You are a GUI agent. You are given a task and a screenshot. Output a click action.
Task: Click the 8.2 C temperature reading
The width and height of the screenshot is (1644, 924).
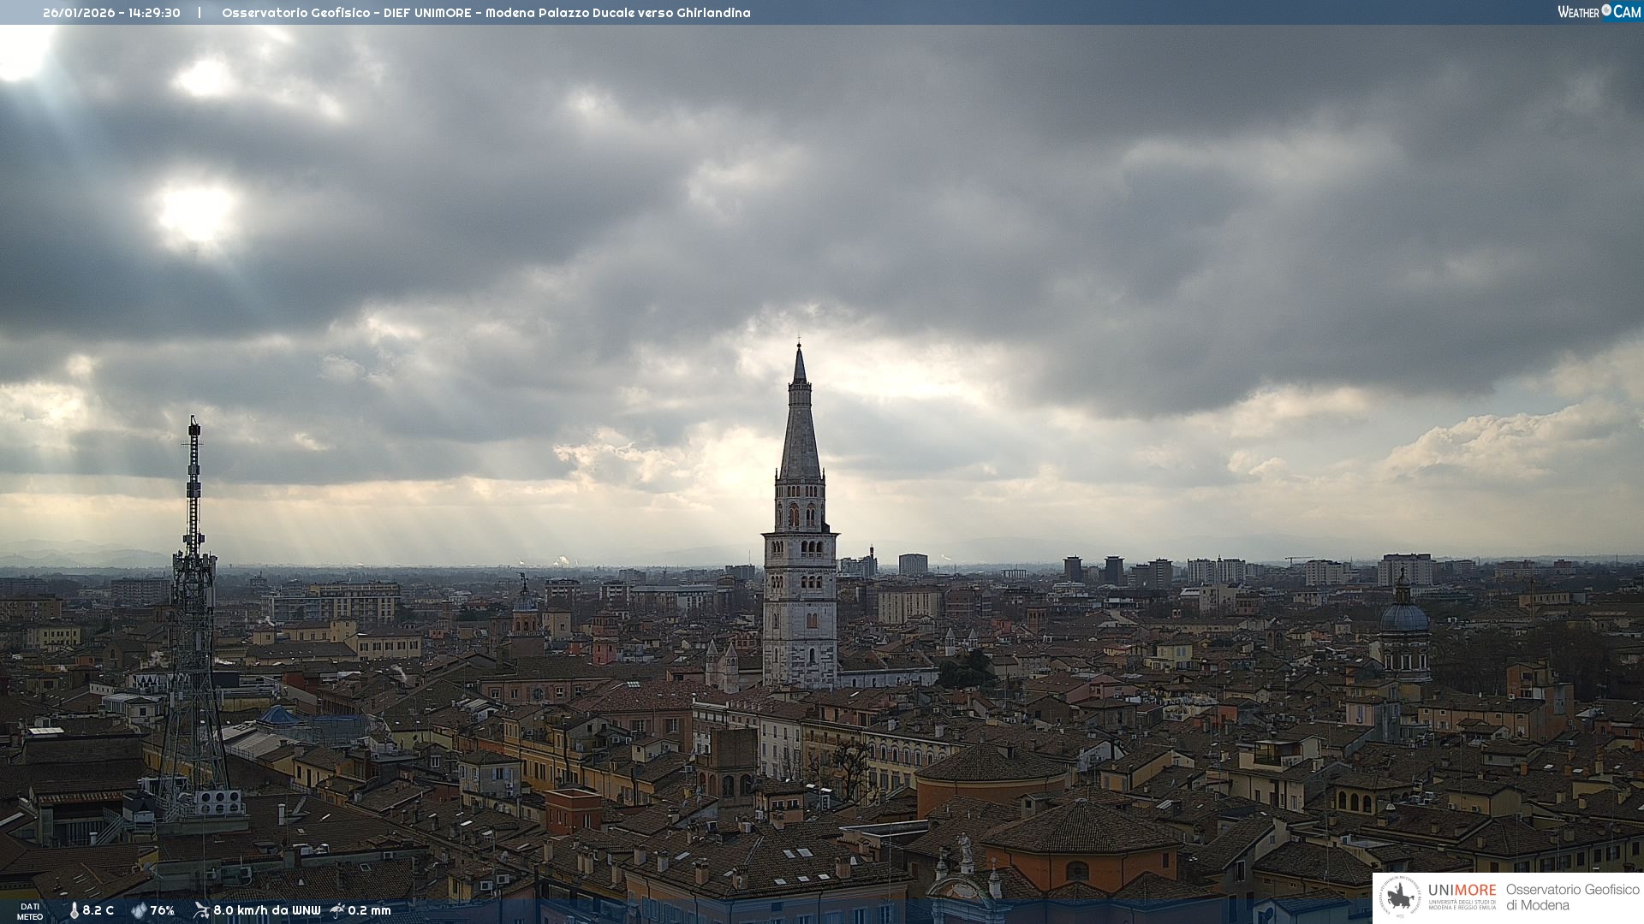pyautogui.click(x=98, y=911)
